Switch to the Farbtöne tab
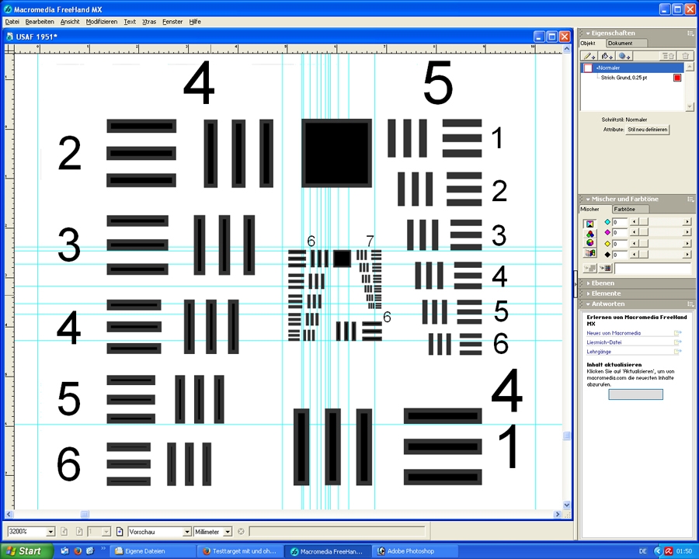The height and width of the screenshot is (559, 699). pos(624,210)
